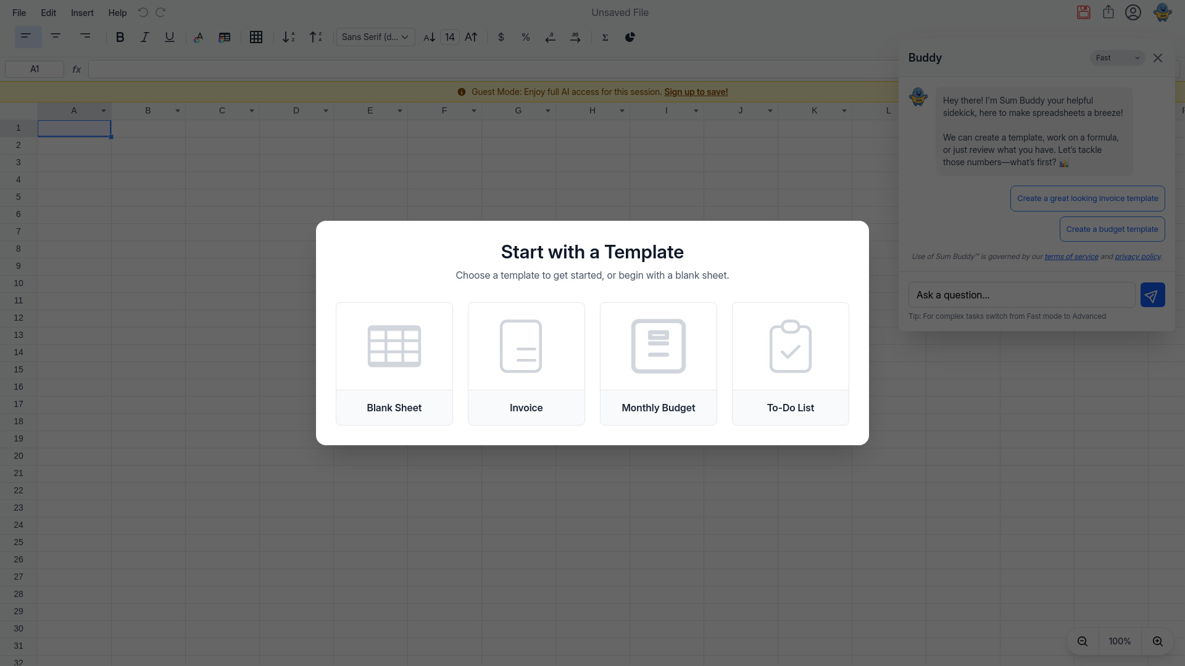1185x666 pixels.
Task: Click the red save file icon
Action: [x=1084, y=12]
